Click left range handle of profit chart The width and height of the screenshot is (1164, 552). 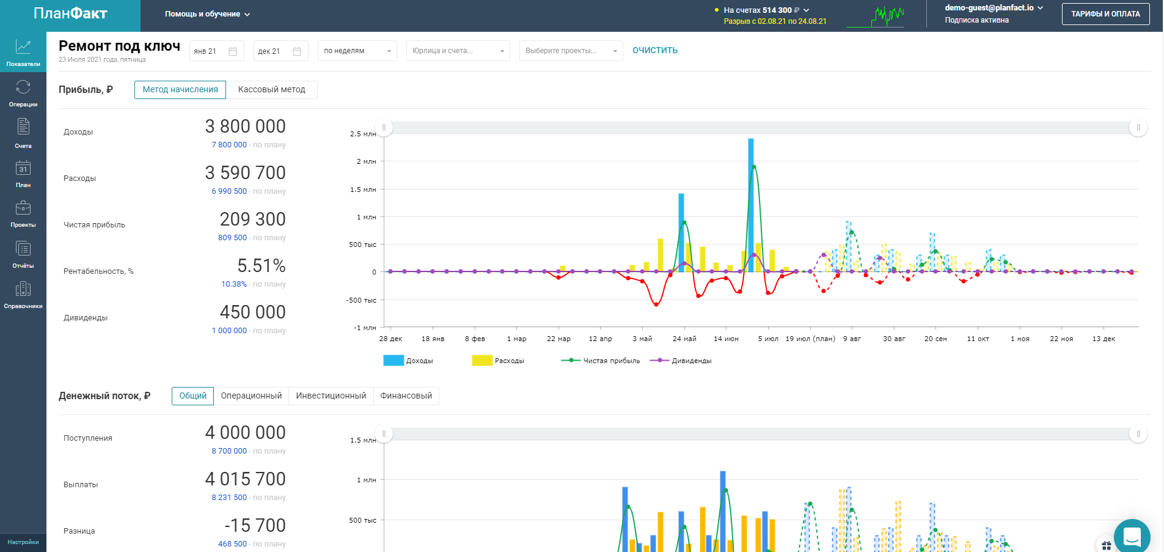384,128
